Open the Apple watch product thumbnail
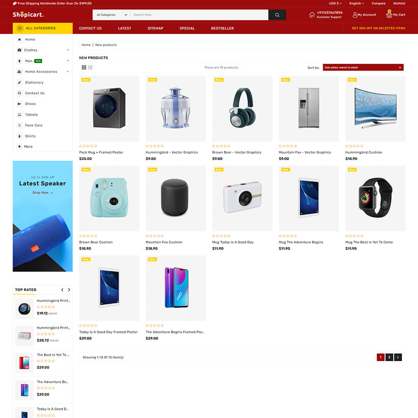418x418 pixels. click(x=375, y=198)
